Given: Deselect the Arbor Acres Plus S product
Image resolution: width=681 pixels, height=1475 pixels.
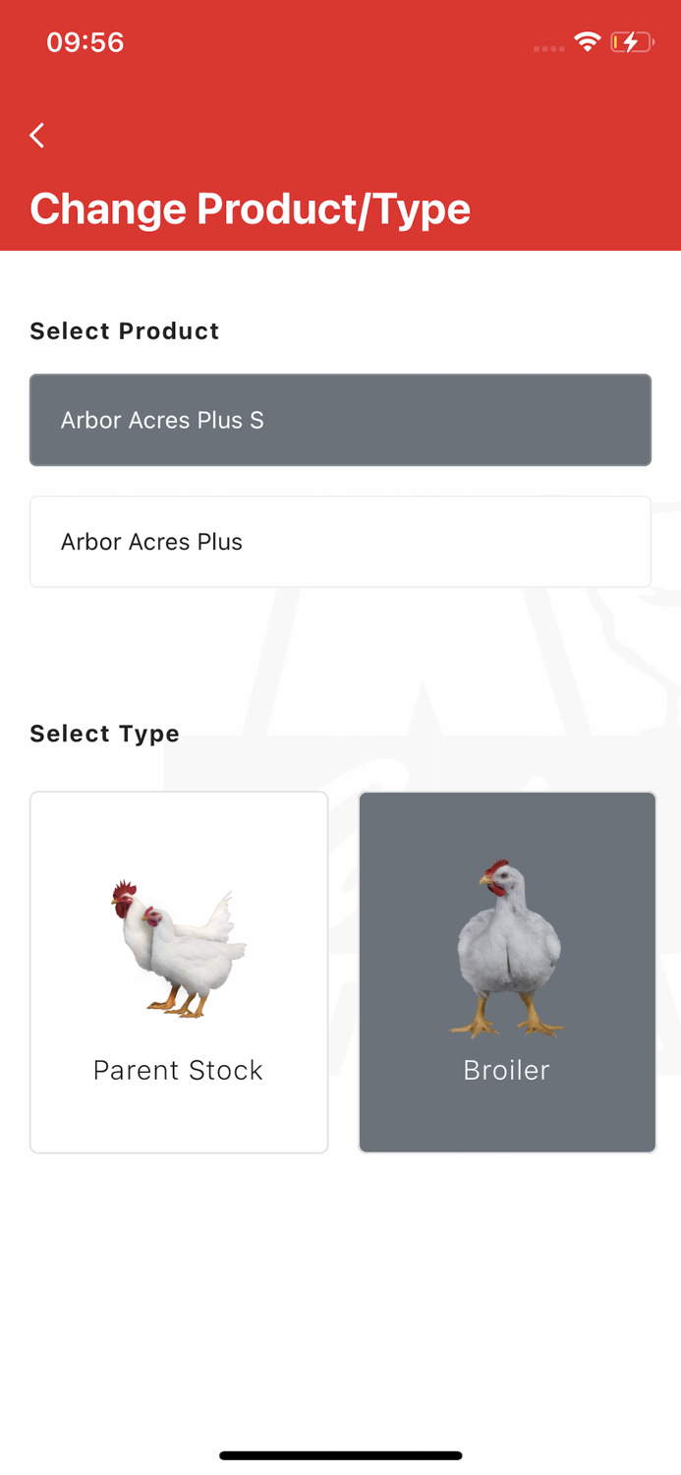Looking at the screenshot, I should click(x=340, y=420).
